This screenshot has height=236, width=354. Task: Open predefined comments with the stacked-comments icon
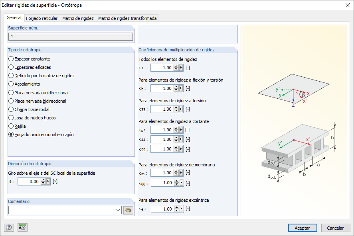(x=128, y=210)
